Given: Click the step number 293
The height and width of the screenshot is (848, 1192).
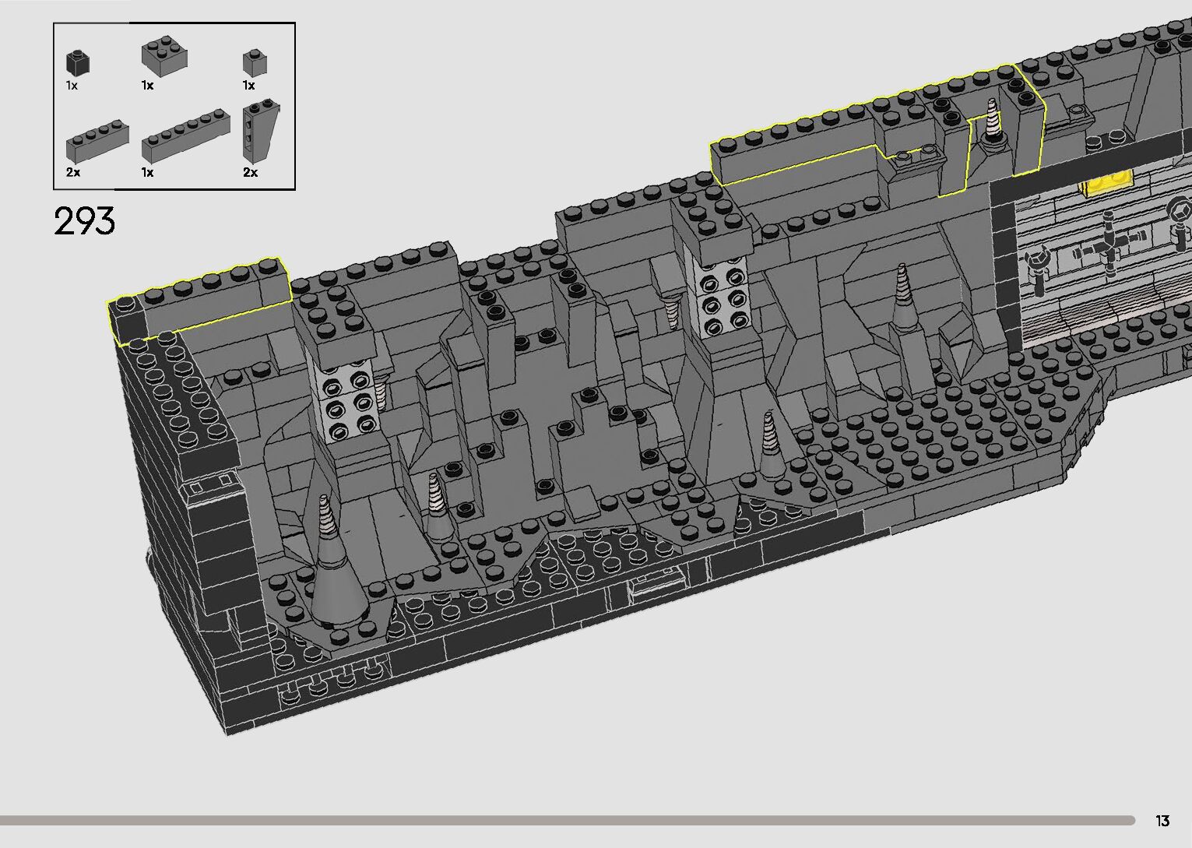Looking at the screenshot, I should (84, 222).
